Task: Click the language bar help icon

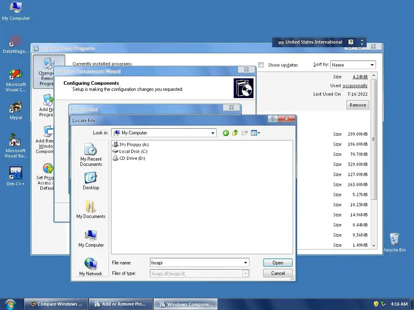Action: (x=351, y=42)
